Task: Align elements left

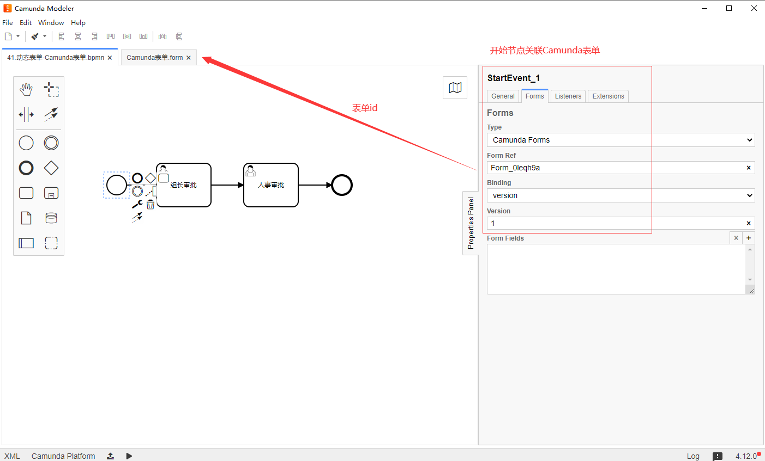Action: (62, 36)
